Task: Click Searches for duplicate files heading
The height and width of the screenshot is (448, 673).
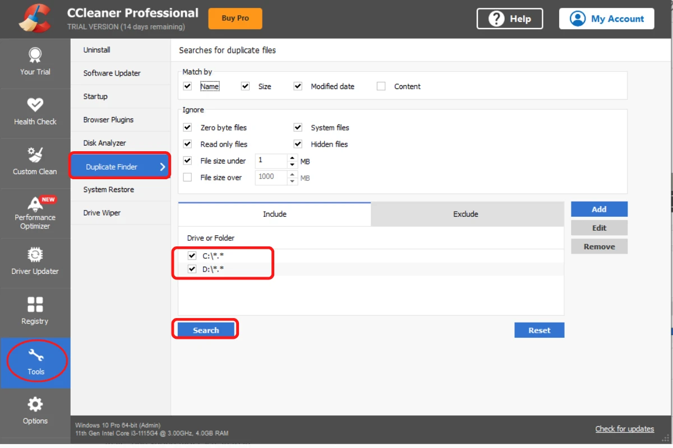Action: click(228, 50)
